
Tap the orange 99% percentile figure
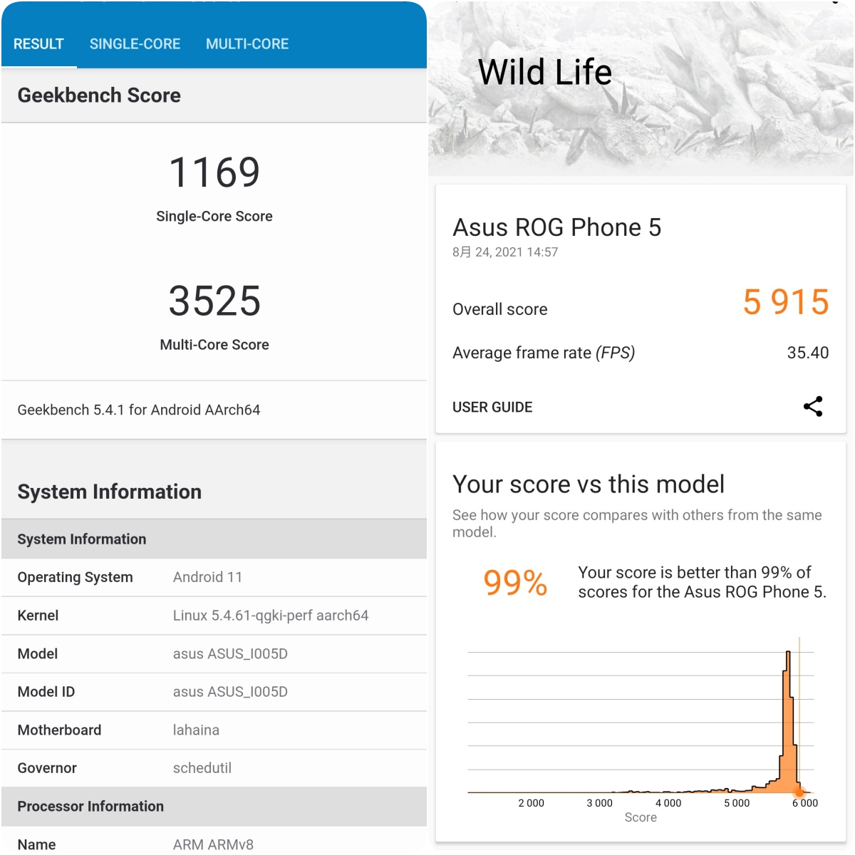(x=515, y=583)
